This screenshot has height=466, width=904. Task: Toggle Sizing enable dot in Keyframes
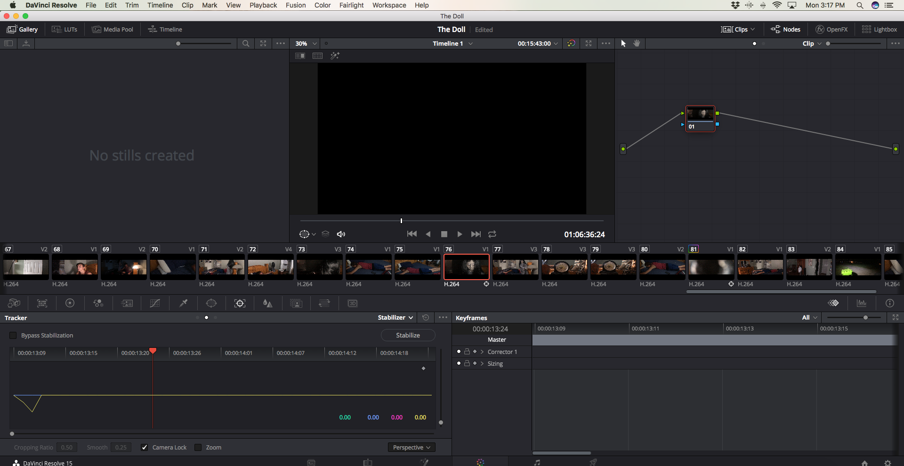pos(459,363)
